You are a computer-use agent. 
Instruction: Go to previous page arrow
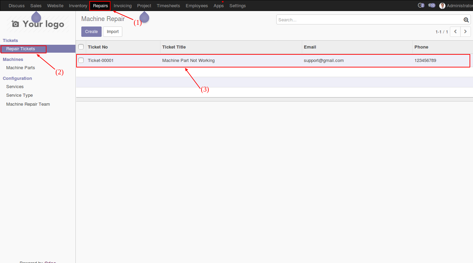455,31
